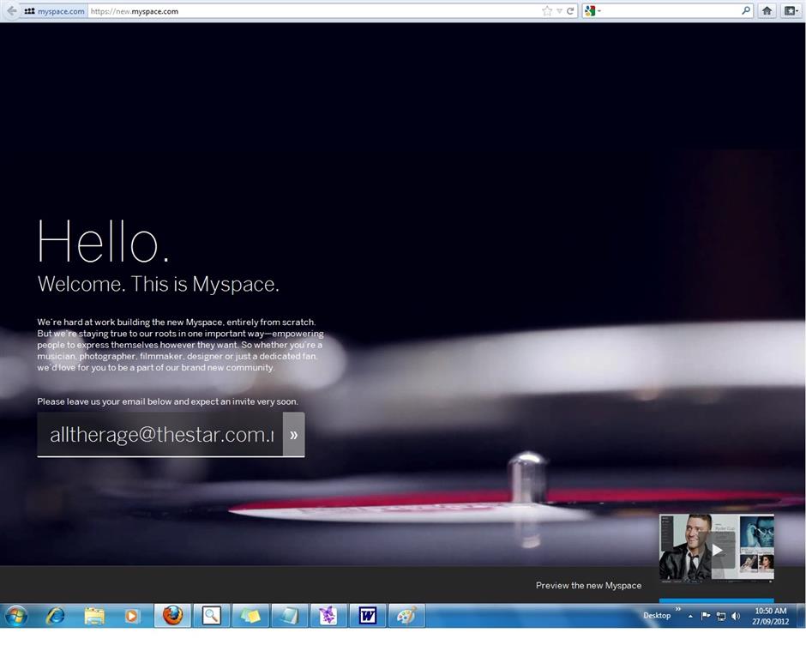Click the 'Preview the new Myspace' link

(x=588, y=585)
